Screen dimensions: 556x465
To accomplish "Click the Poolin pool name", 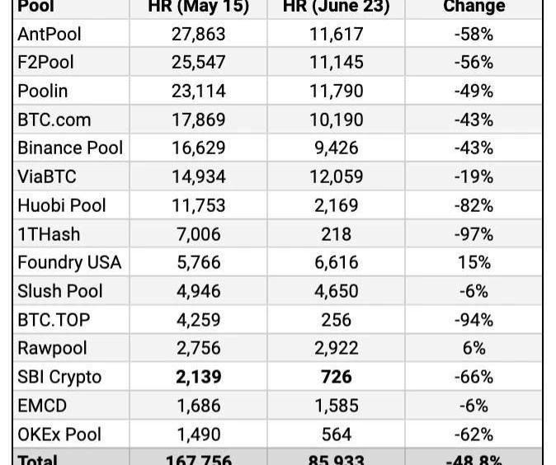I will [x=43, y=91].
